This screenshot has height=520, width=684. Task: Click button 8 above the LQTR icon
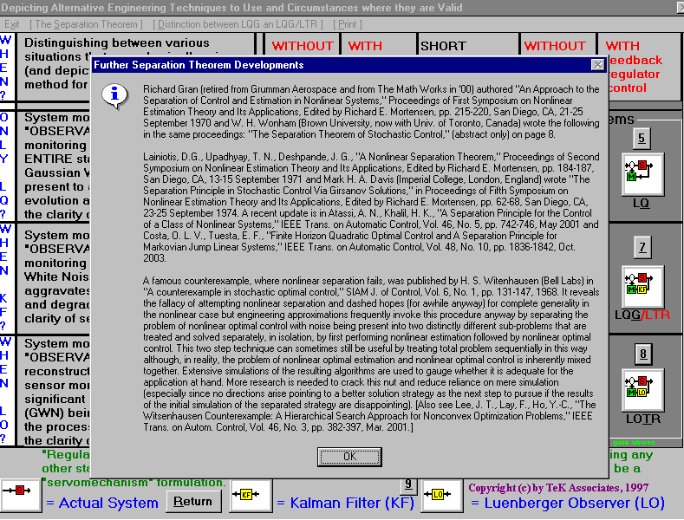[x=643, y=354]
